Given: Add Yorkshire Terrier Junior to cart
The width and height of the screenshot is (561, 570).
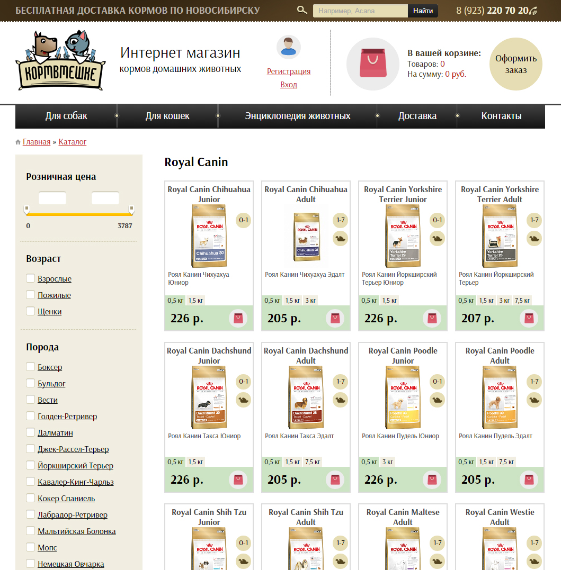Looking at the screenshot, I should 432,318.
